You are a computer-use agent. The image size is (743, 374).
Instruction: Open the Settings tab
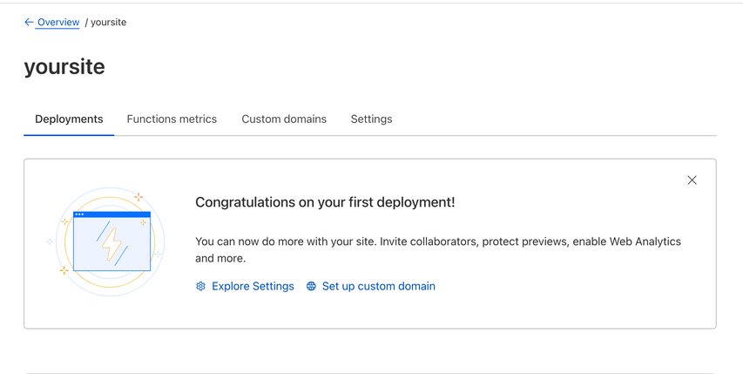pyautogui.click(x=371, y=119)
